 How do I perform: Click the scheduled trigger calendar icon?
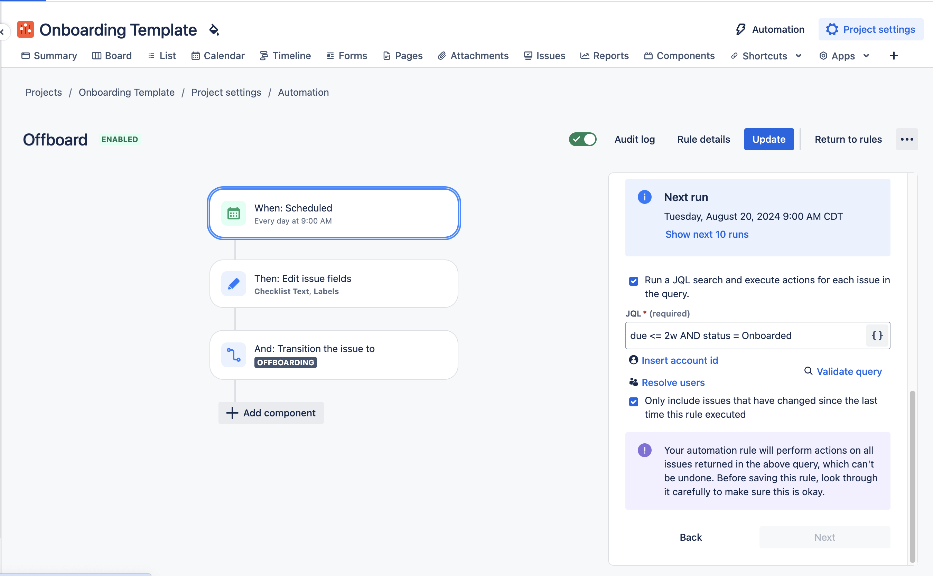click(233, 213)
